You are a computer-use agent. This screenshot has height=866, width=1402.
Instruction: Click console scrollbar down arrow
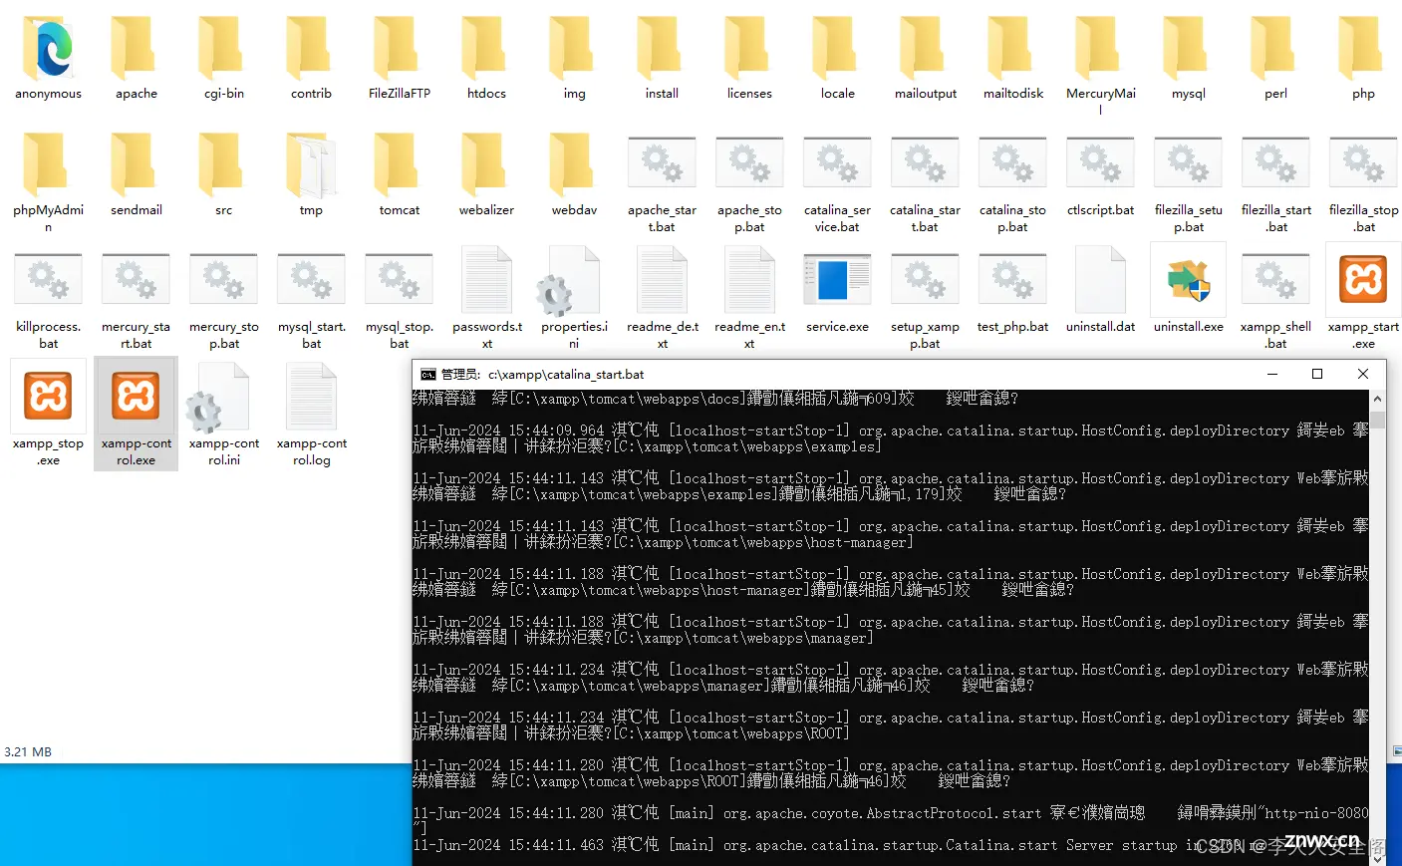pyautogui.click(x=1377, y=858)
